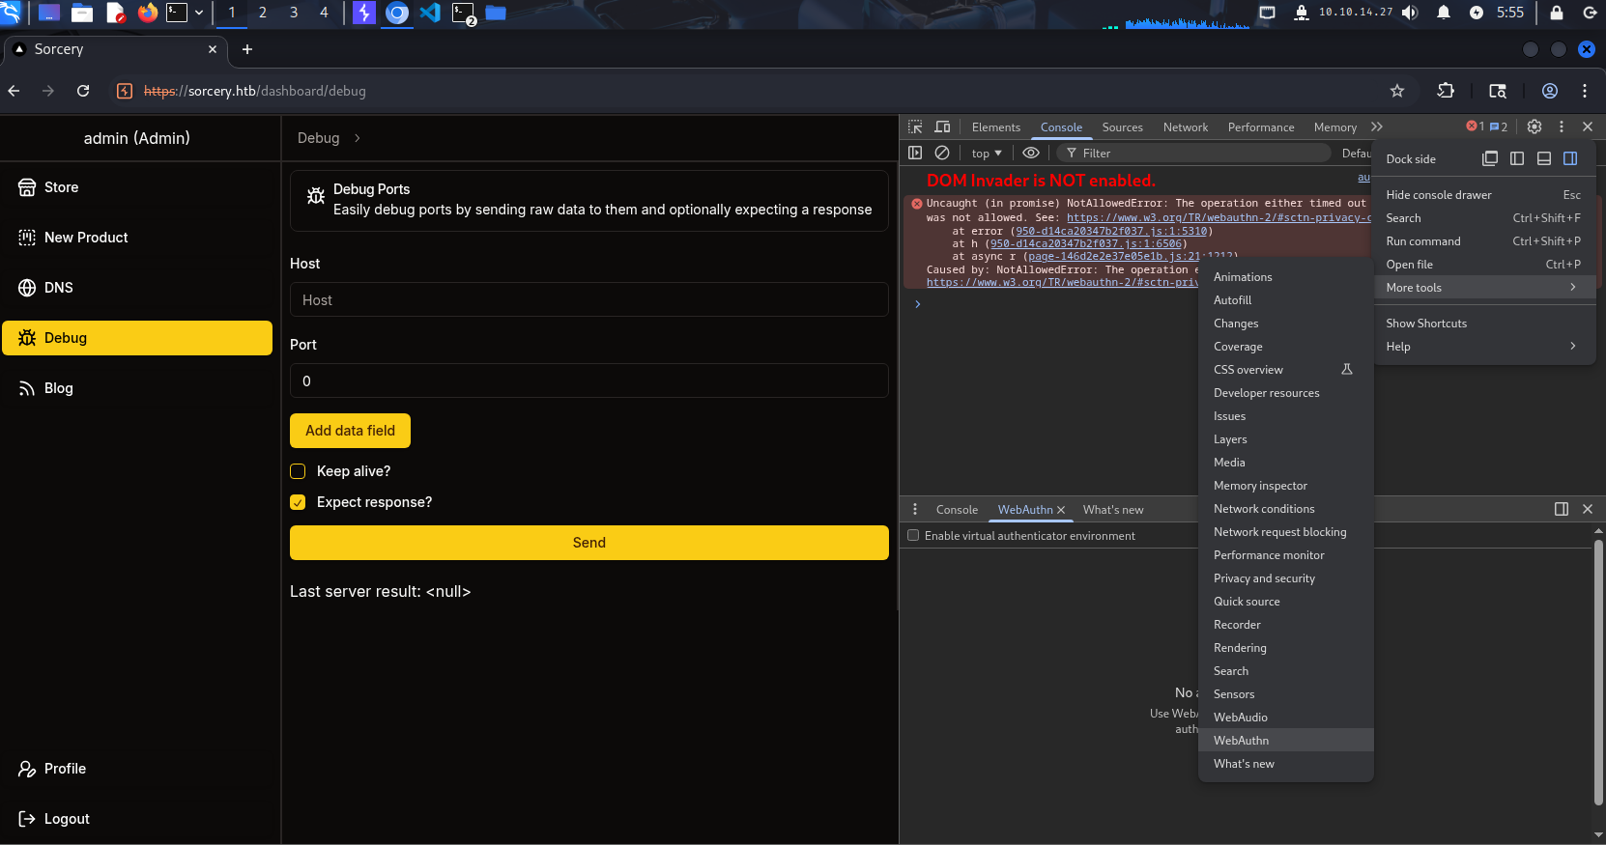1606x845 pixels.
Task: Open DevTools settings gear icon
Action: pos(1534,127)
